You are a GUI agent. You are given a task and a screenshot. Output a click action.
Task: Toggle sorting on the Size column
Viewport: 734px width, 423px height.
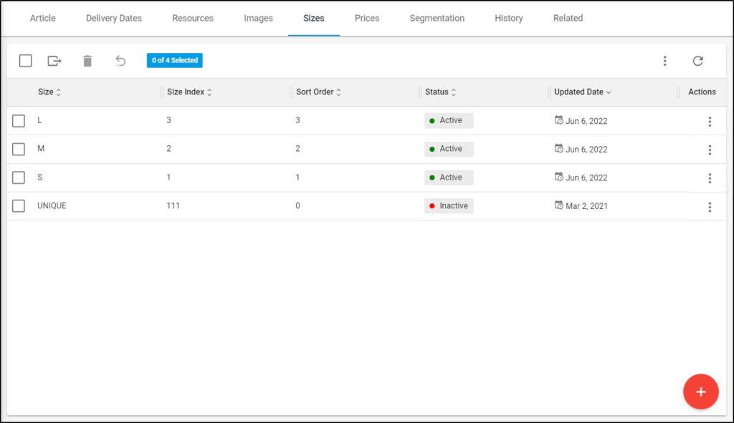pyautogui.click(x=59, y=92)
